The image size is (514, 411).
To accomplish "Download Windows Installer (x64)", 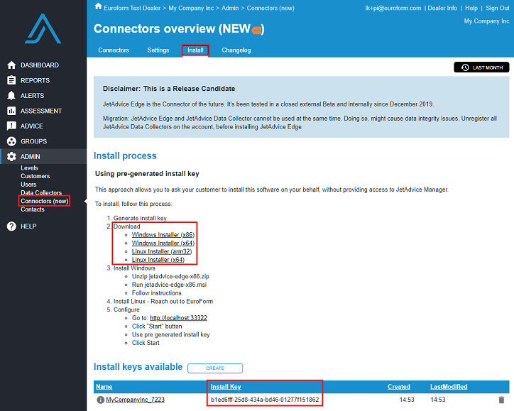I will pos(163,243).
